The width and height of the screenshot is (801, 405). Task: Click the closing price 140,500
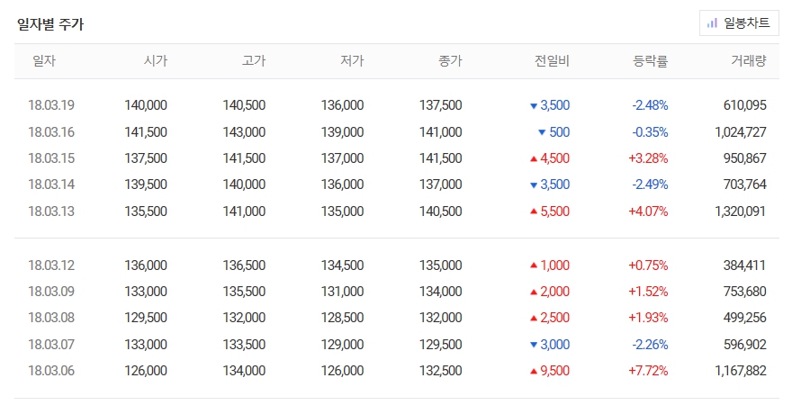point(440,211)
